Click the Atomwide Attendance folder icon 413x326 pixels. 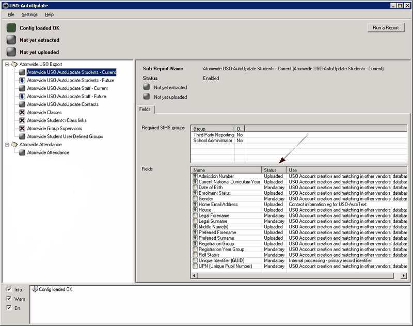click(x=14, y=145)
